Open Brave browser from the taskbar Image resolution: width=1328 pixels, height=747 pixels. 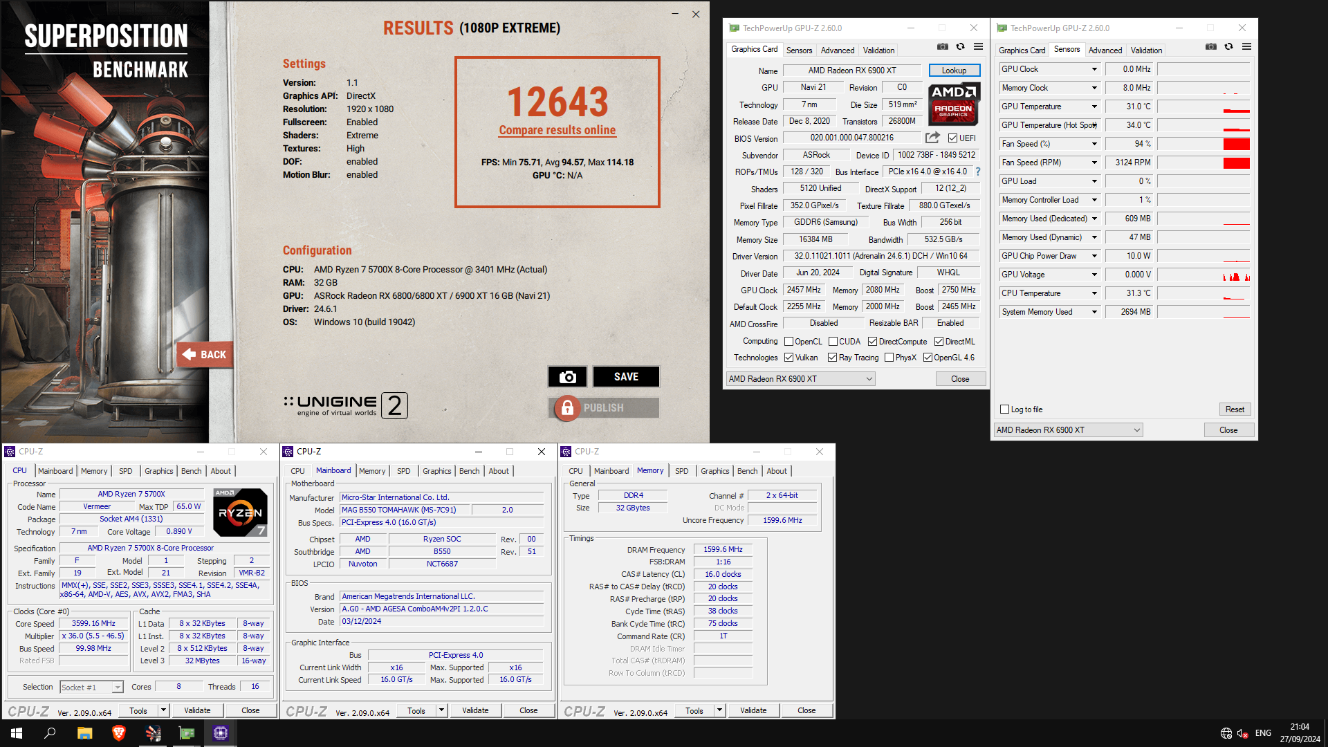coord(119,733)
